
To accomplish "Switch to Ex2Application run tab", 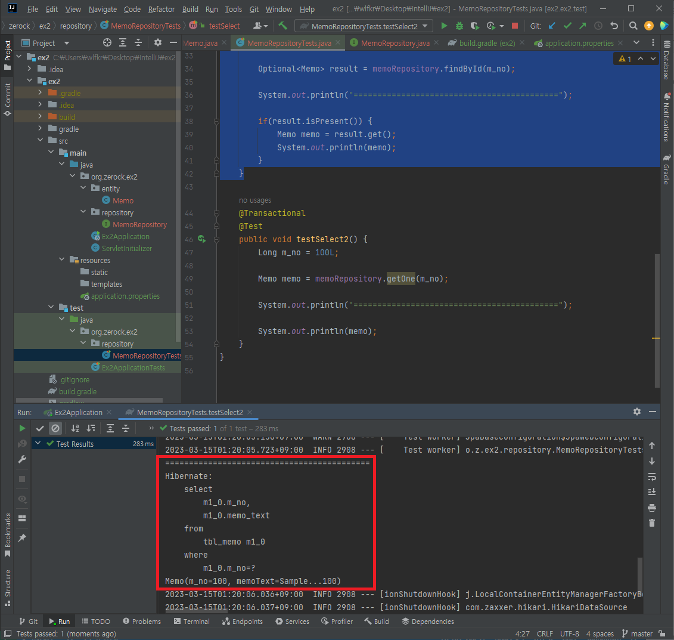I will coord(77,413).
